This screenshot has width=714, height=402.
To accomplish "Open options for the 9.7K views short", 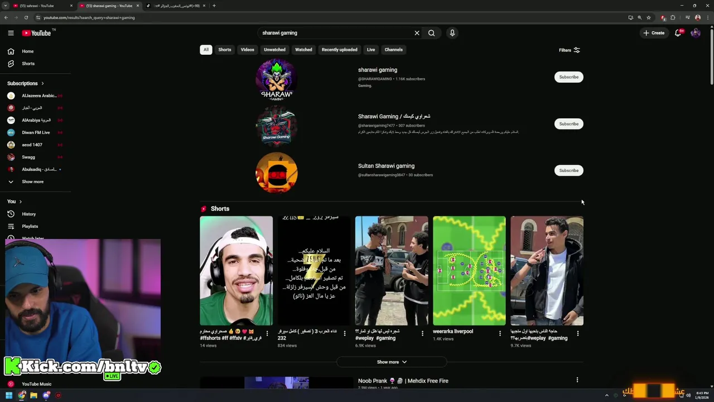I will (578, 333).
